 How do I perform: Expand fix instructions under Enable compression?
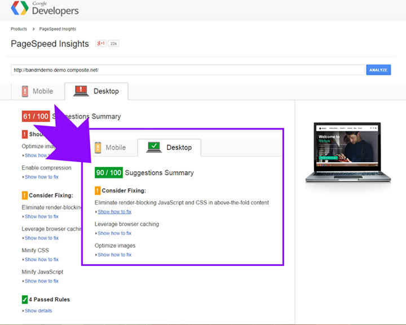click(x=41, y=177)
